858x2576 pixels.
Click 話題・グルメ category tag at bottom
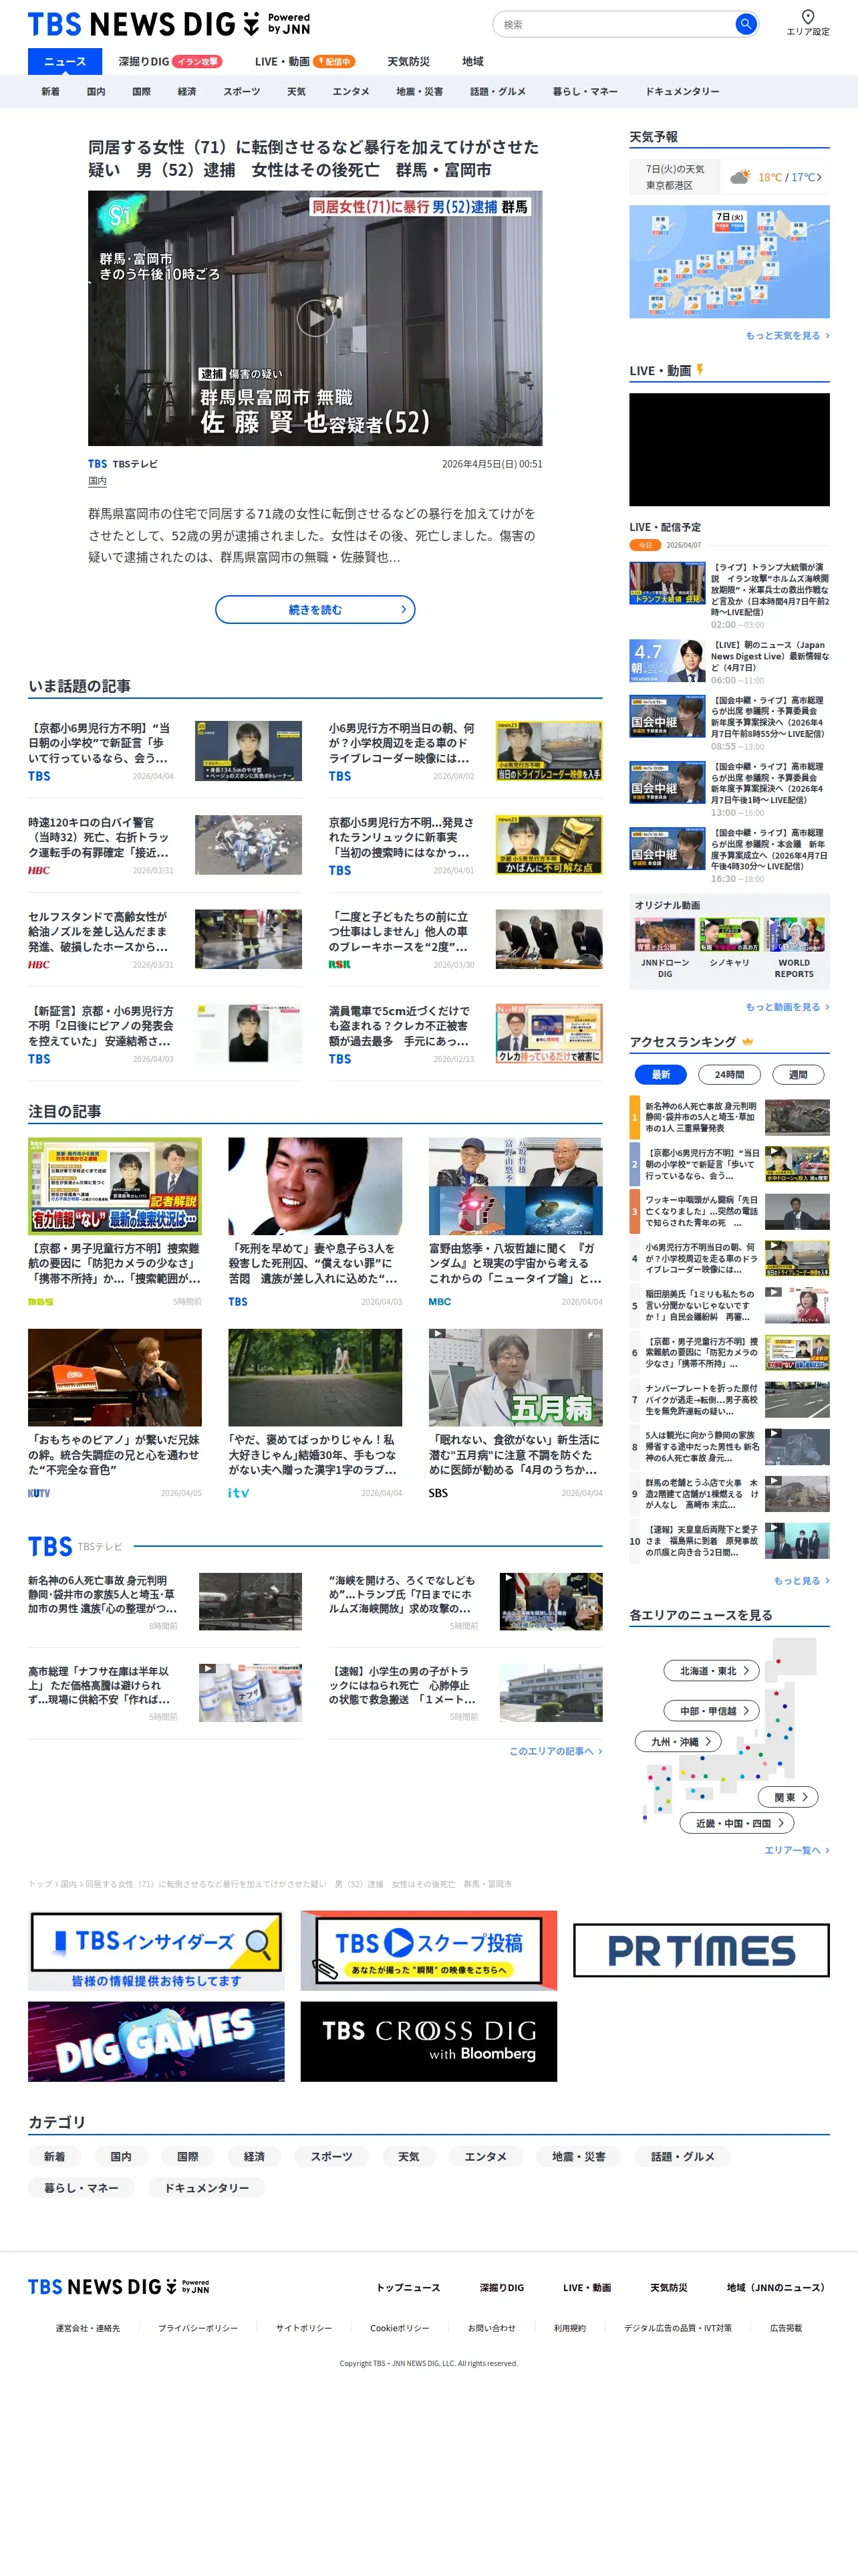tap(683, 2156)
